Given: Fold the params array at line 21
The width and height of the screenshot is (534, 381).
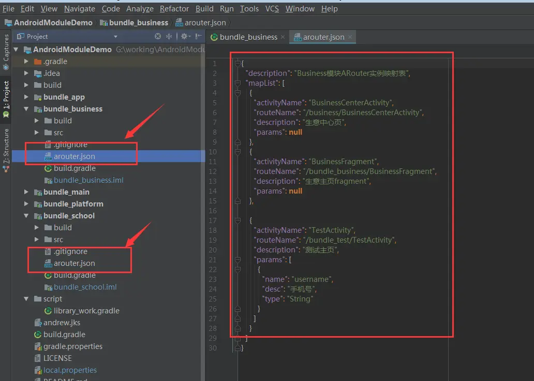Looking at the screenshot, I should pos(238,260).
